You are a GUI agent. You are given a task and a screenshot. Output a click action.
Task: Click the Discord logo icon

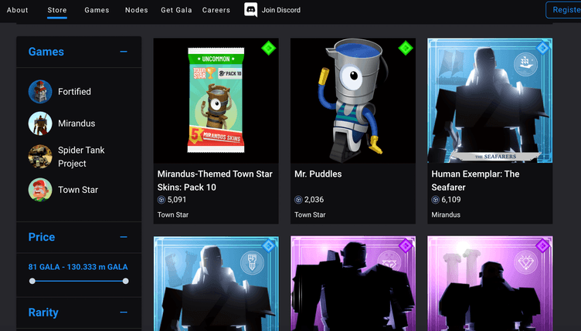250,9
